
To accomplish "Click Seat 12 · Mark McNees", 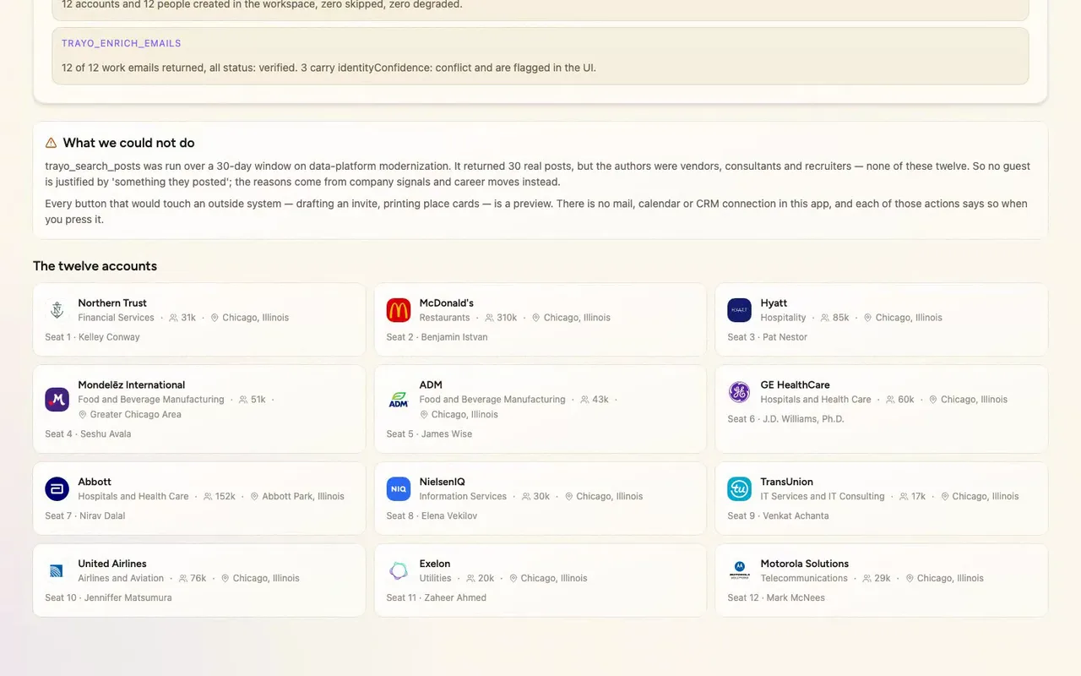I will pos(776,598).
